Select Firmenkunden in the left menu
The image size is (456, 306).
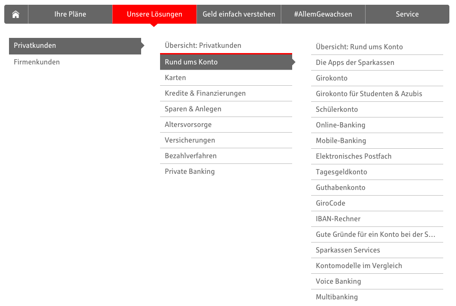pyautogui.click(x=75, y=62)
